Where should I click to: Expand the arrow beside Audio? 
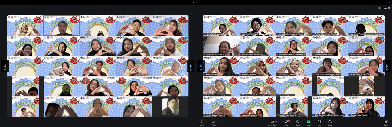pyautogui.click(x=206, y=122)
